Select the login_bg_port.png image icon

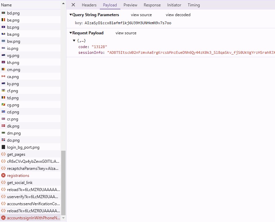pos(3,147)
